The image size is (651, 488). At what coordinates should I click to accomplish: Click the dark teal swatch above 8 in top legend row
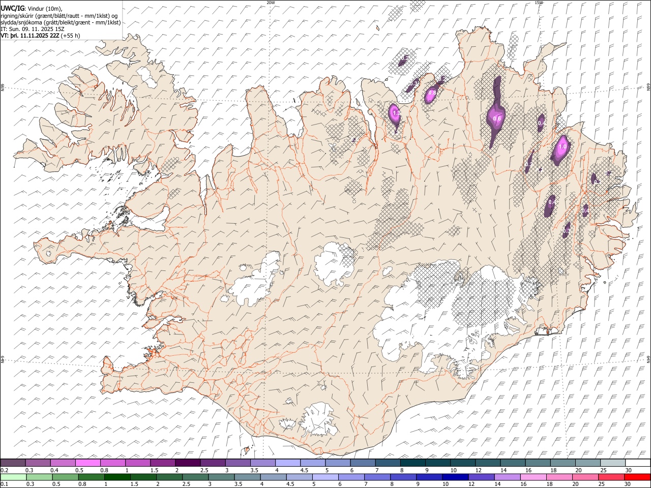pyautogui.click(x=412, y=463)
